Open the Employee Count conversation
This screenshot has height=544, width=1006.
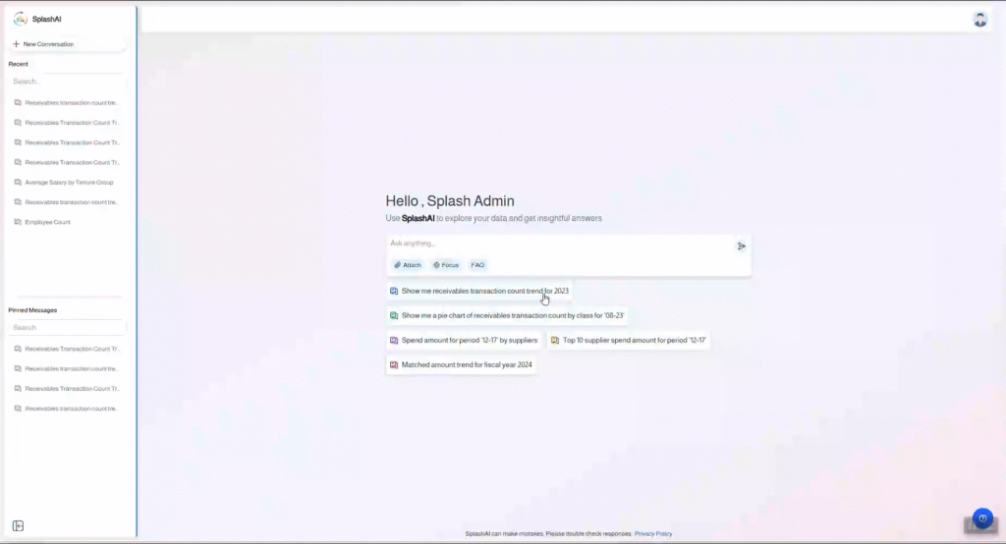coord(47,222)
